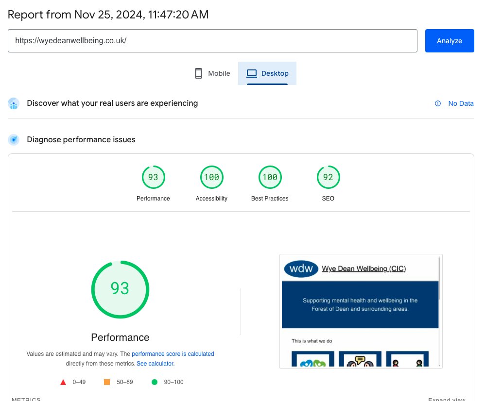Click the SEO label text
This screenshot has width=502, height=401.
point(328,198)
